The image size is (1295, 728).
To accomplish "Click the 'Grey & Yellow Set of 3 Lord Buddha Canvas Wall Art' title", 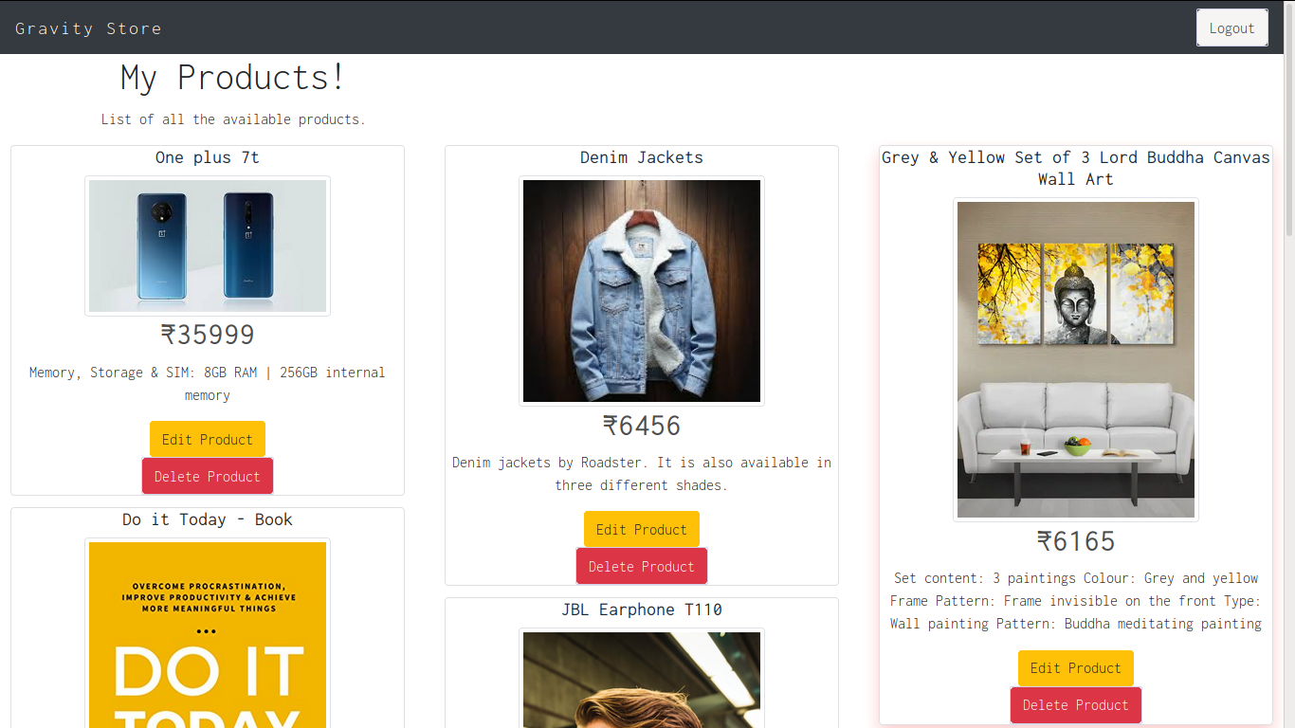I will pyautogui.click(x=1076, y=168).
